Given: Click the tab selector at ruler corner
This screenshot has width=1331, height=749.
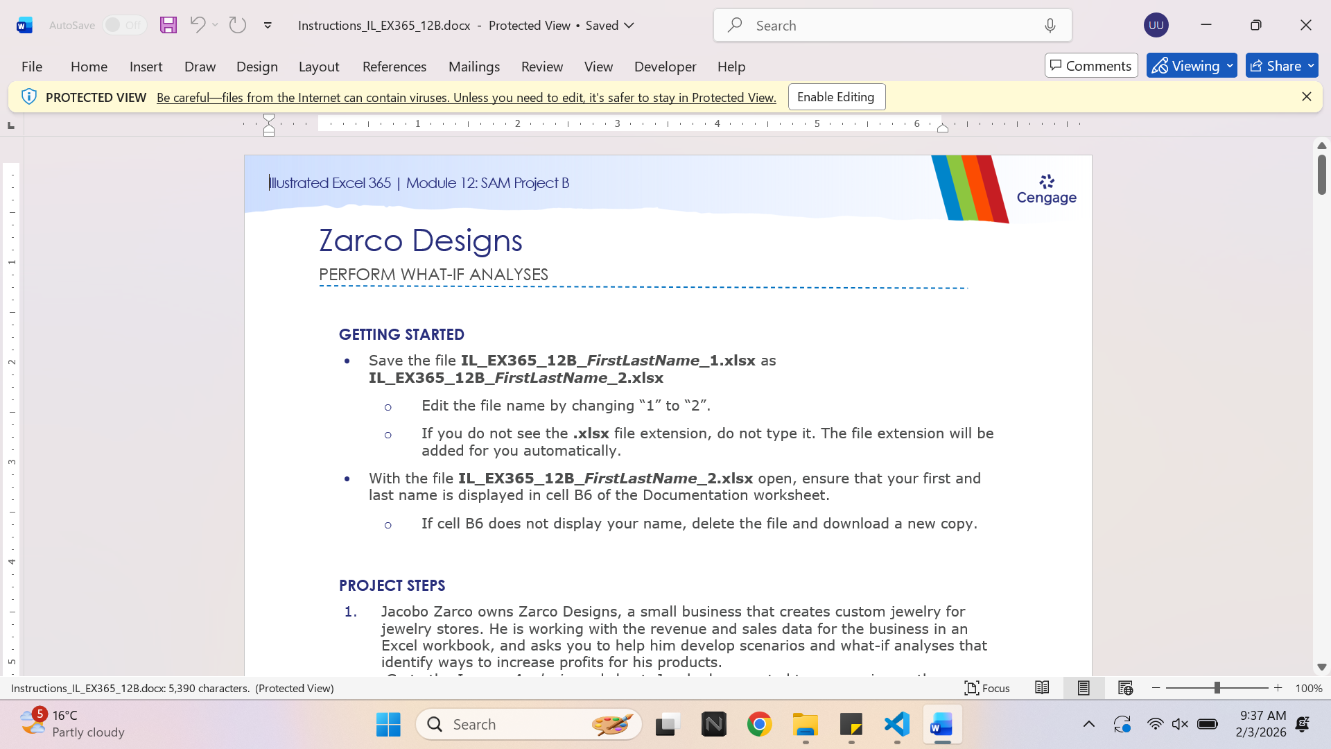Looking at the screenshot, I should click(10, 126).
